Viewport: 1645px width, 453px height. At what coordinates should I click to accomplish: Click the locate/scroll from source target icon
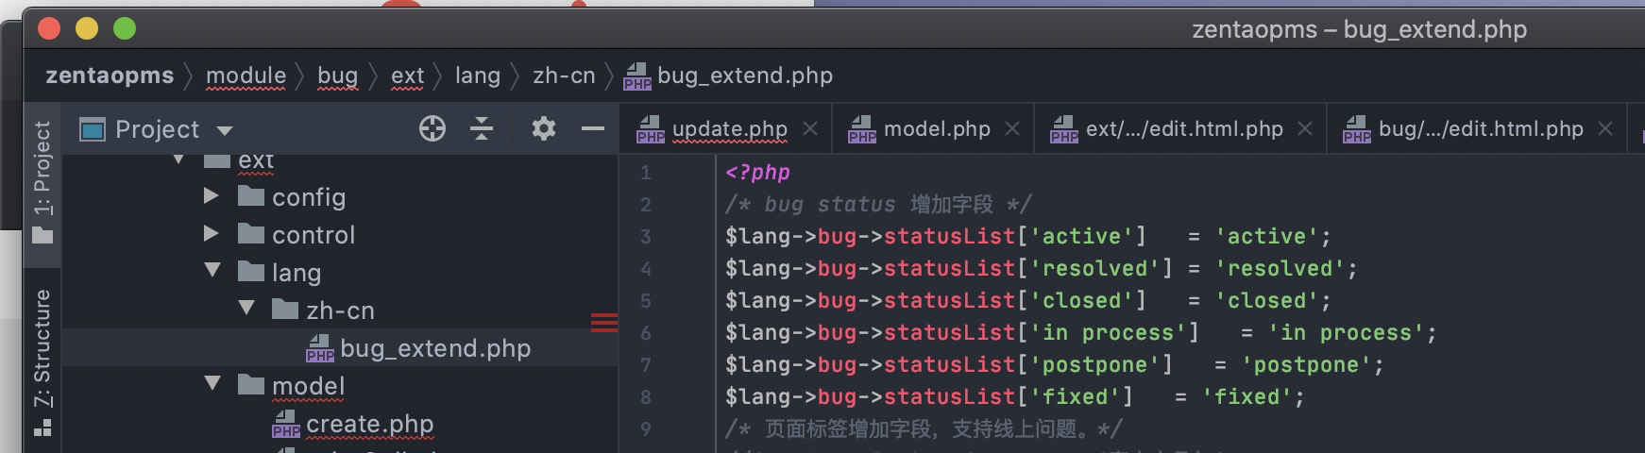click(432, 128)
